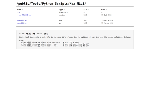Click the sort arrow next to Name

[22, 10]
